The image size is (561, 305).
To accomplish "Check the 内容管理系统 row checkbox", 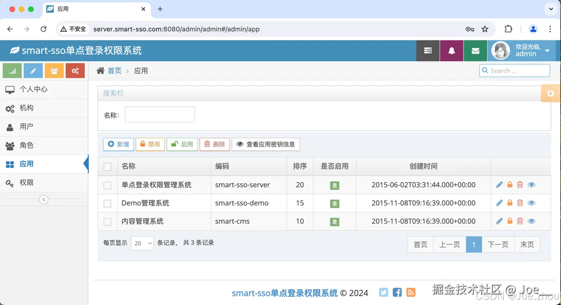I will click(107, 222).
